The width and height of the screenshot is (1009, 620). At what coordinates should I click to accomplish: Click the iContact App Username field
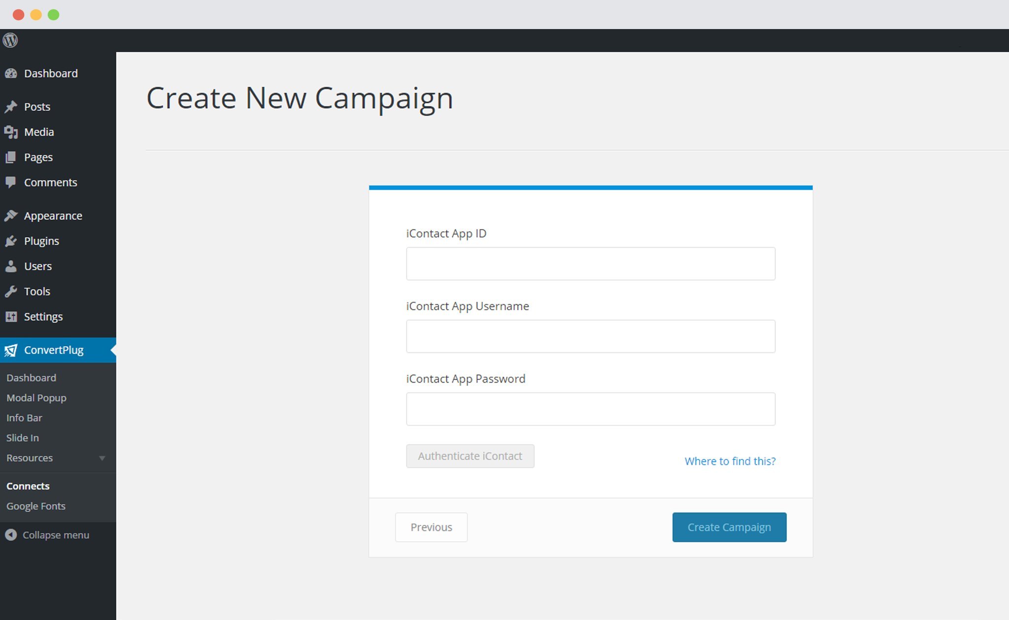pos(590,336)
